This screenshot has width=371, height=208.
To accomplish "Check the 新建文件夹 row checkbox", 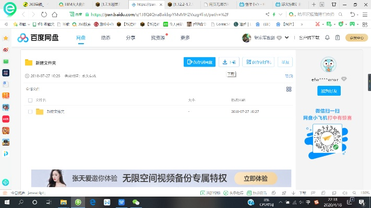I will 30,112.
